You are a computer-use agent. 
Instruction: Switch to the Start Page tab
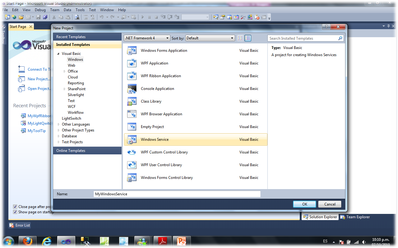[x=17, y=27]
